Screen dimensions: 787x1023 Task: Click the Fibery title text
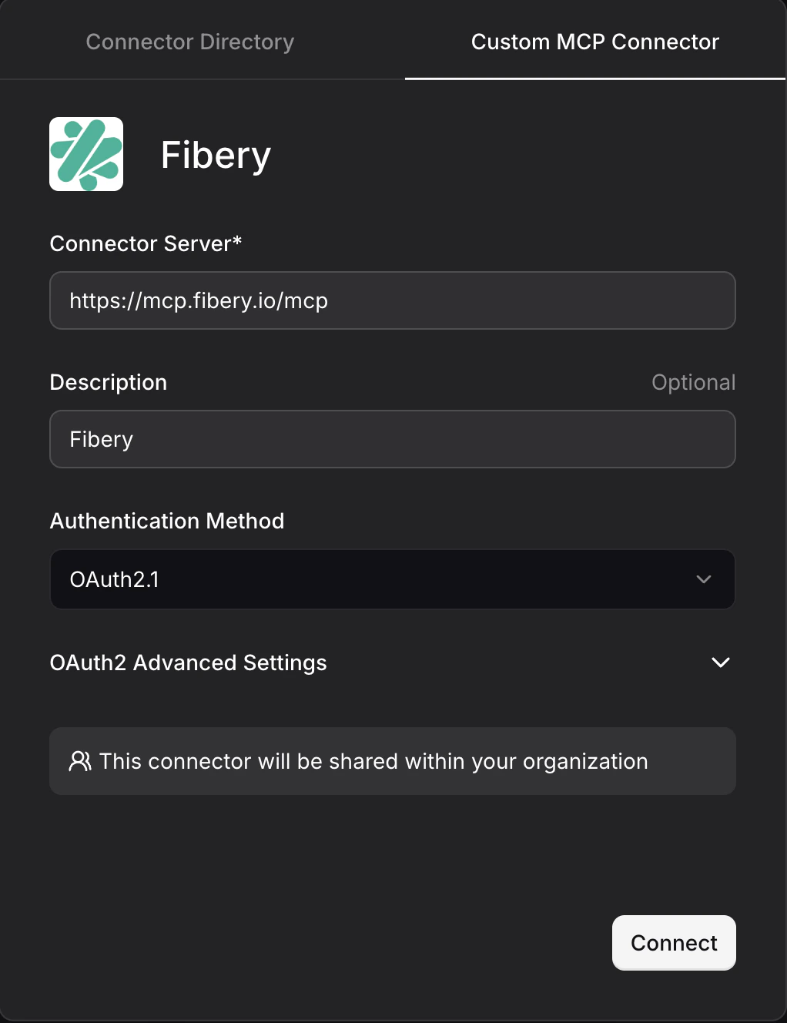216,154
